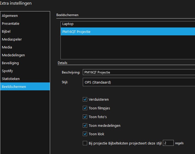195x154 pixels.
Task: Open the Mediaspeler settings page
Action: 12,39
